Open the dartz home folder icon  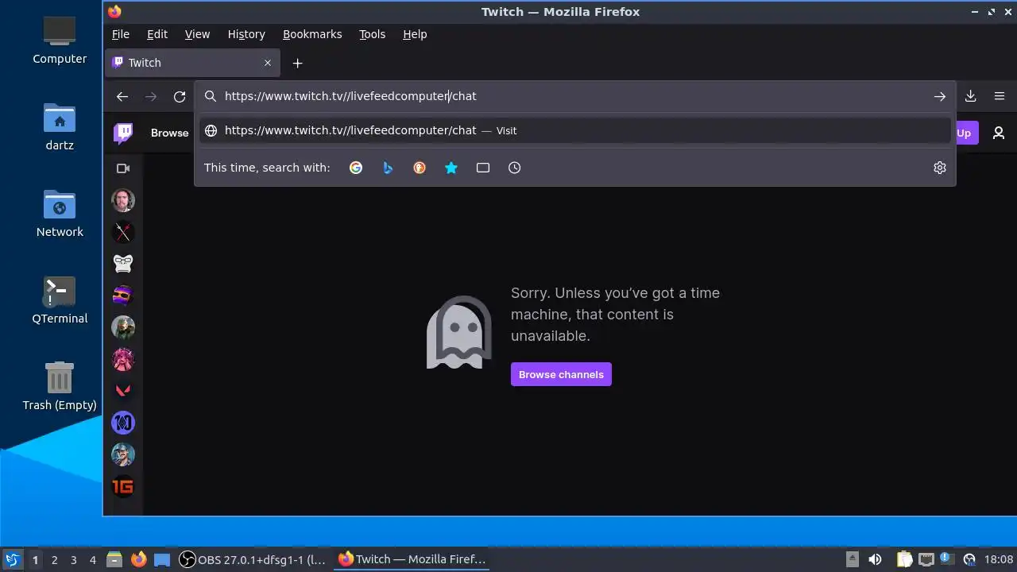coord(60,127)
